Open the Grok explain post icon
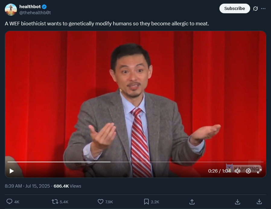 pos(255,8)
